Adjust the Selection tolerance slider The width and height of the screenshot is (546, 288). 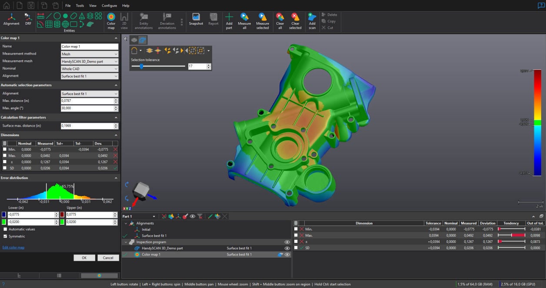[142, 66]
